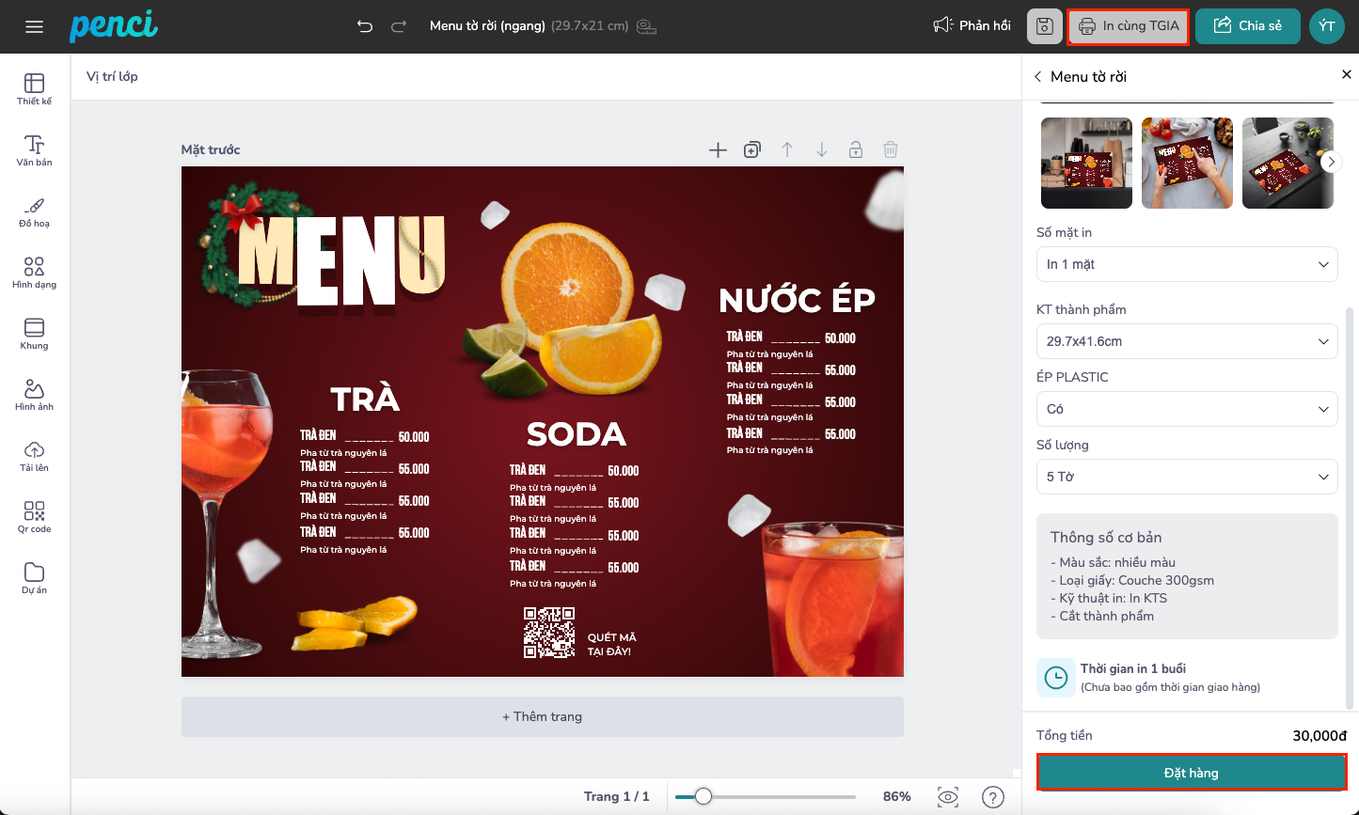Click the save icon button
Image resolution: width=1359 pixels, height=815 pixels.
(x=1044, y=26)
